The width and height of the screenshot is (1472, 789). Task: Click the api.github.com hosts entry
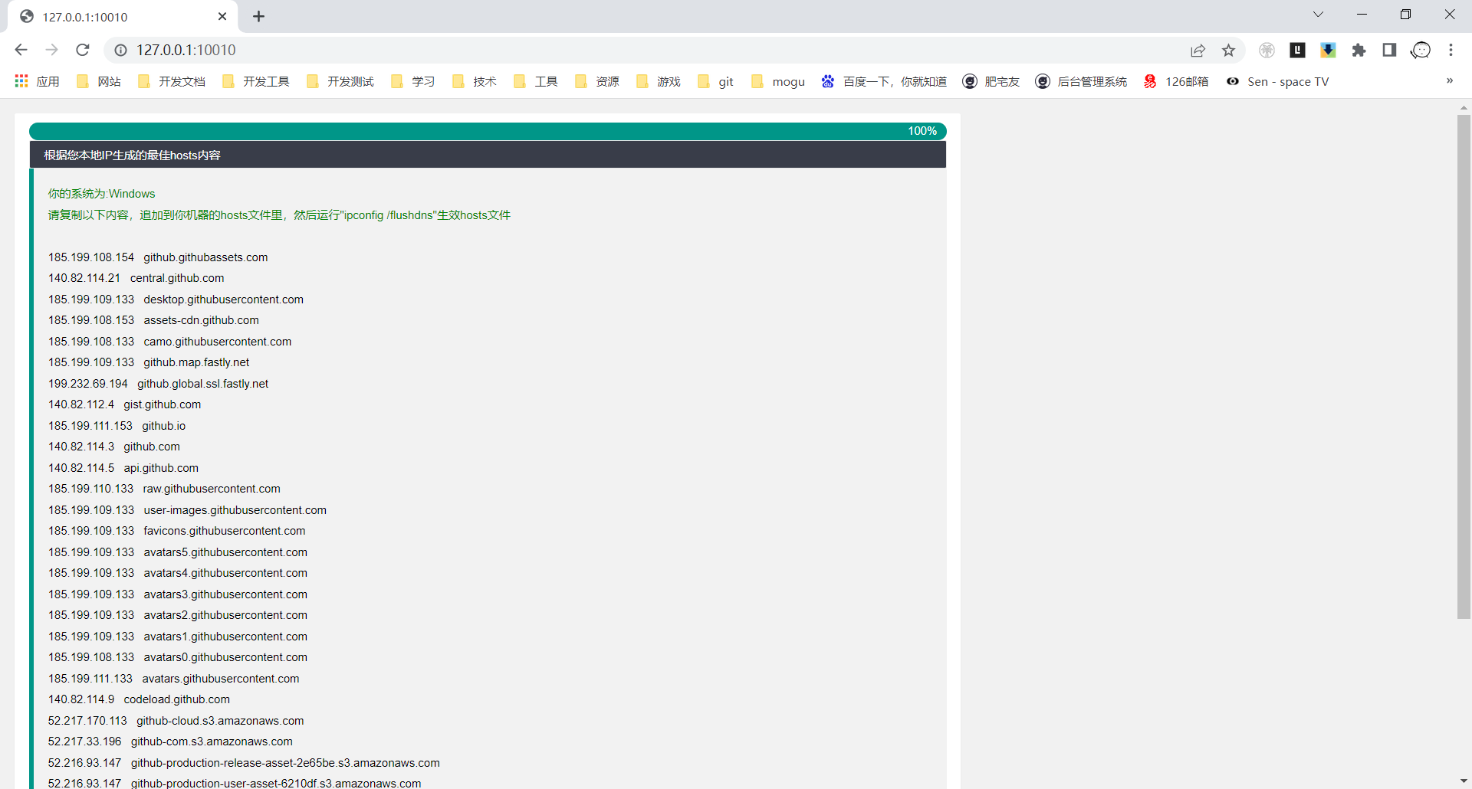[123, 468]
